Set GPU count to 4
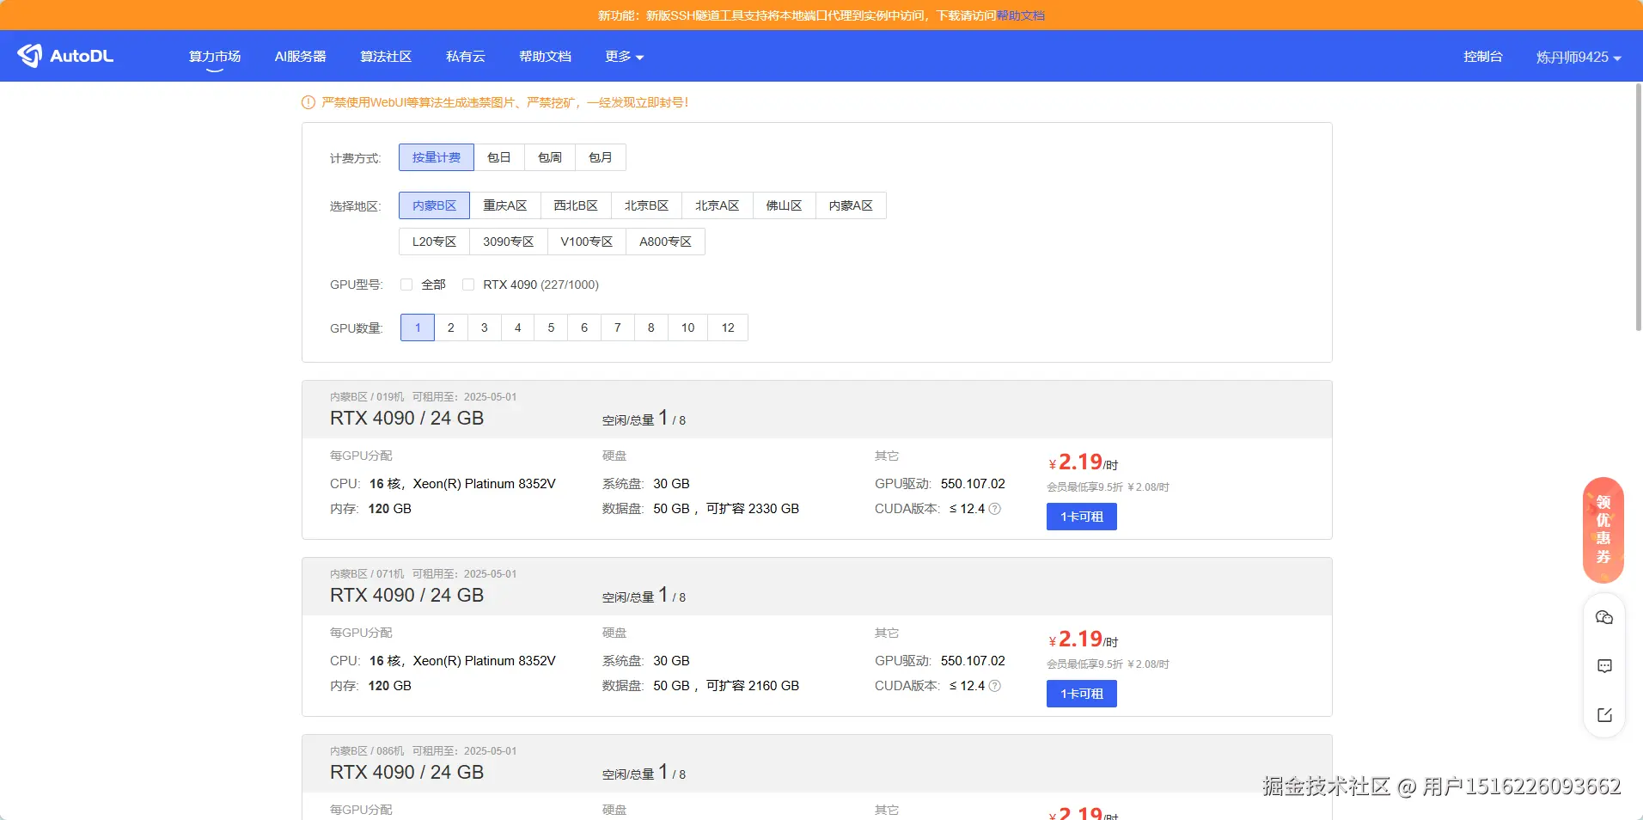This screenshot has width=1643, height=820. coord(518,327)
